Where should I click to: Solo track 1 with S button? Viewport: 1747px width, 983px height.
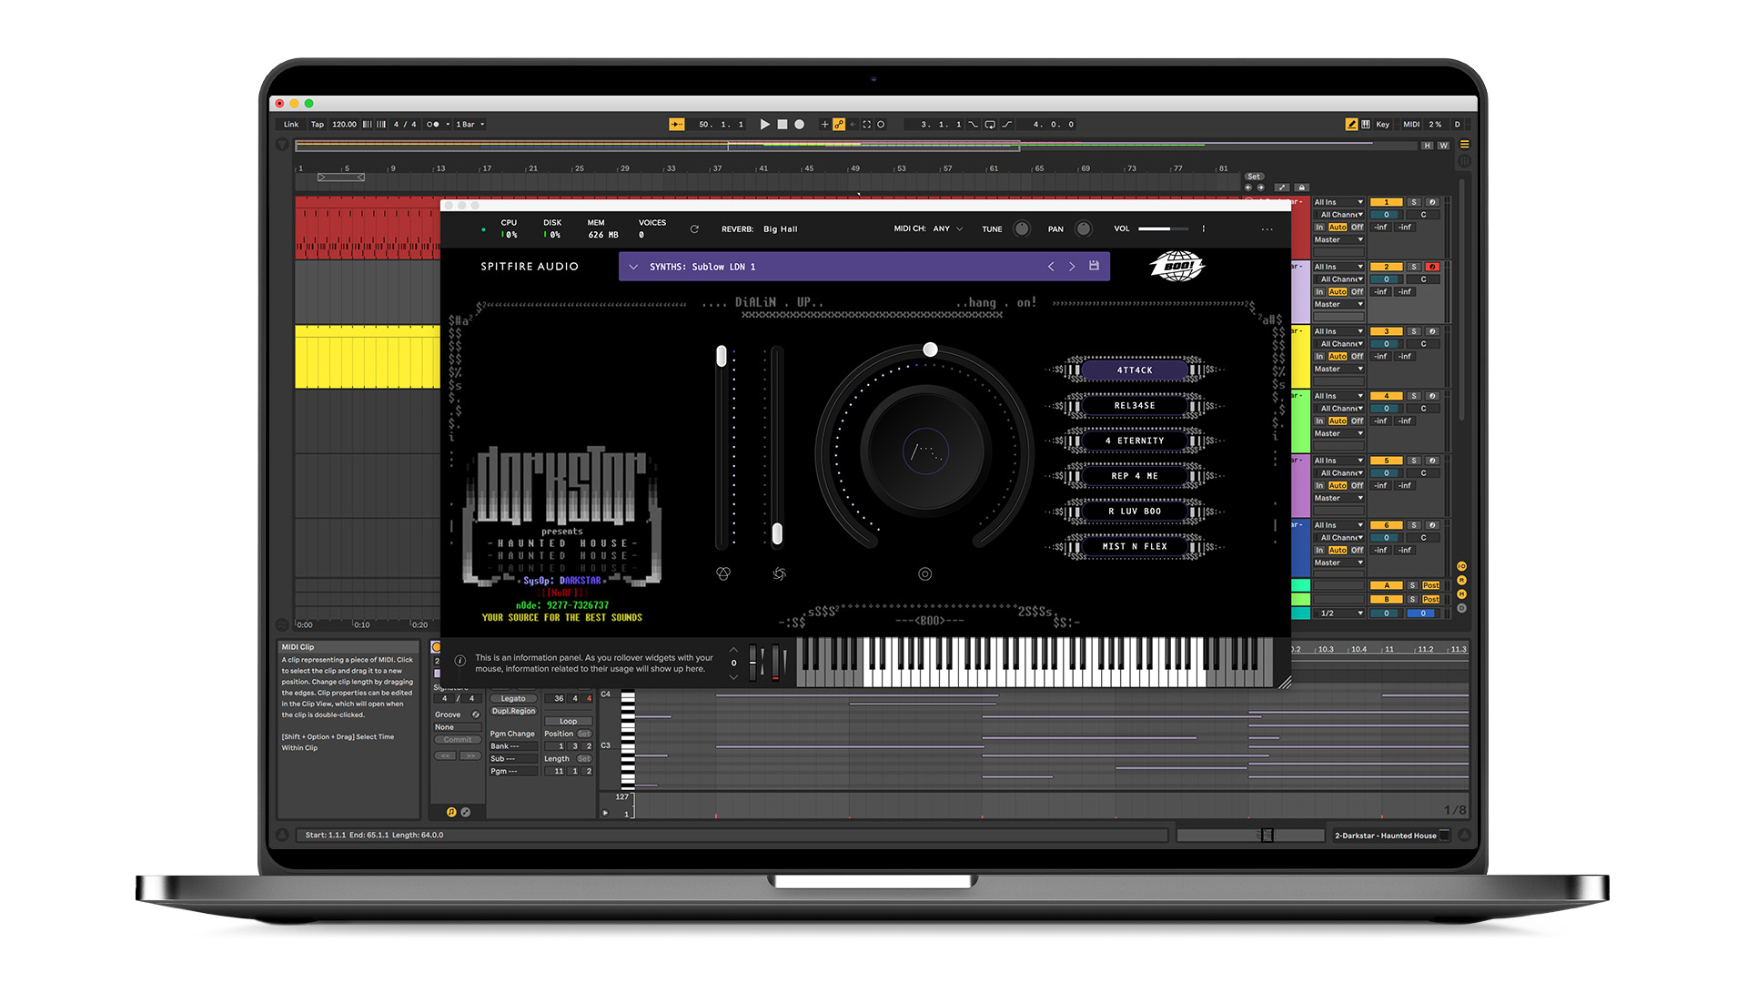coord(1413,202)
